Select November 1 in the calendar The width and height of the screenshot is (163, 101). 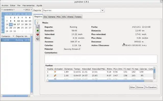11,18
